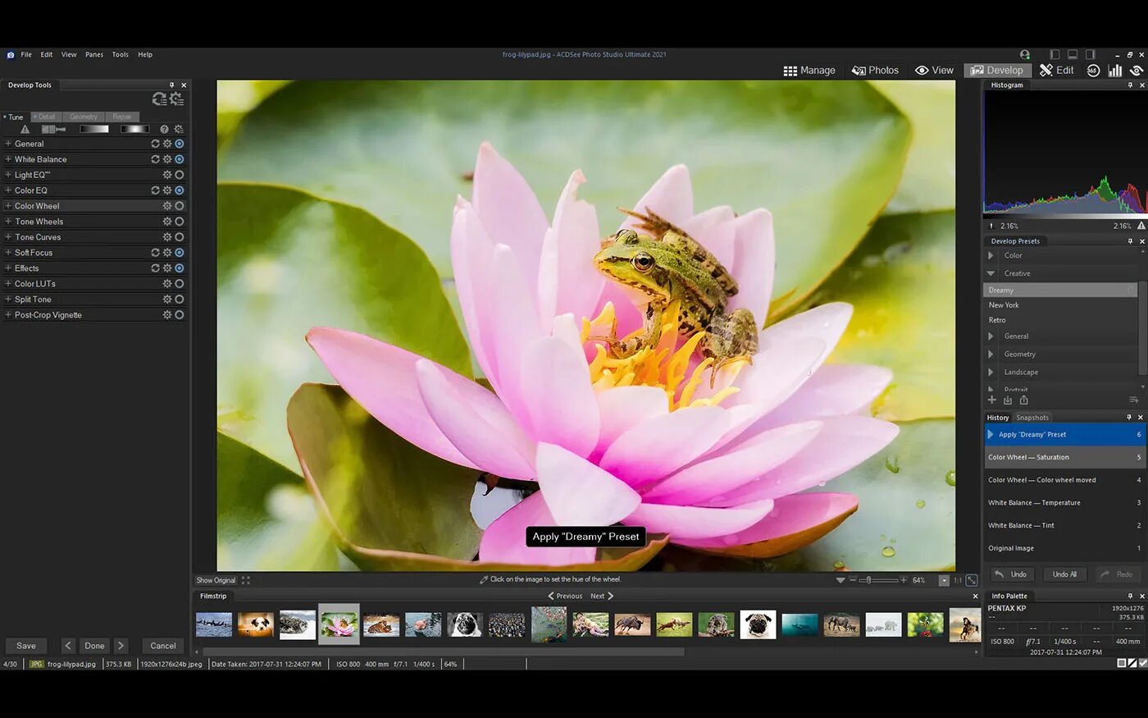Viewport: 1148px width, 718px height.
Task: Open the zoom level dropdown next to 64%
Action: [944, 580]
